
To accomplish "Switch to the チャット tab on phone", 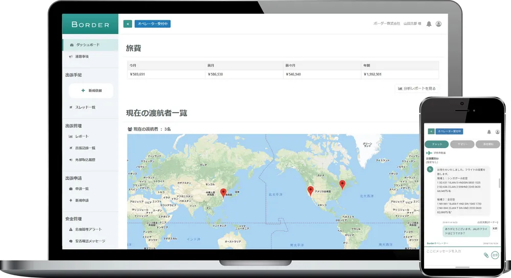I will [437, 144].
